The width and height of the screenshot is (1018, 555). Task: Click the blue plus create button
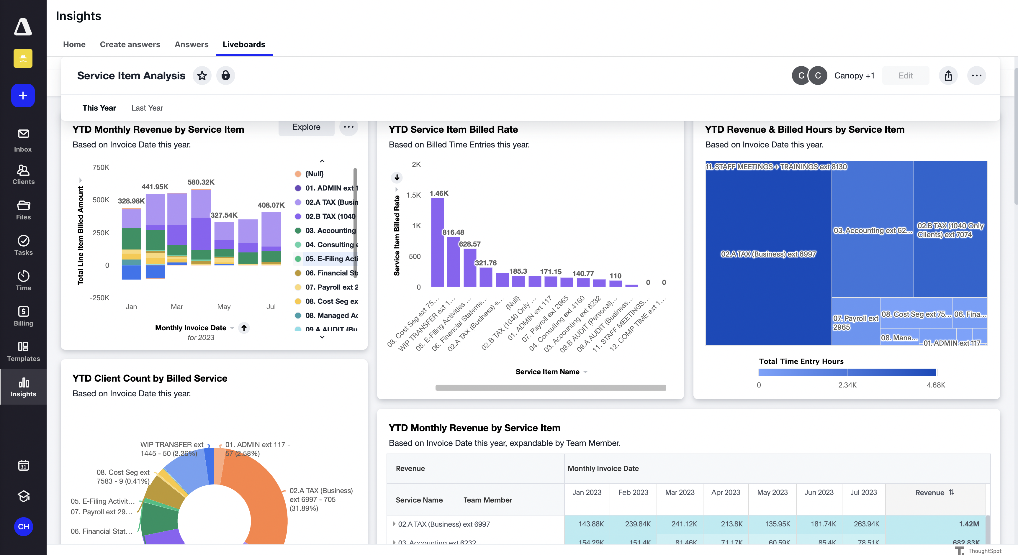point(23,95)
